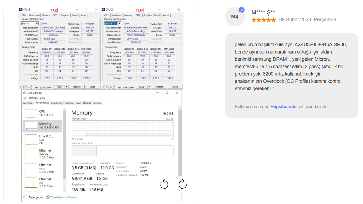Viewport: 363px width, 204px height.
Task: Go to the Services tab in Task Manager
Action: [x=97, y=103]
